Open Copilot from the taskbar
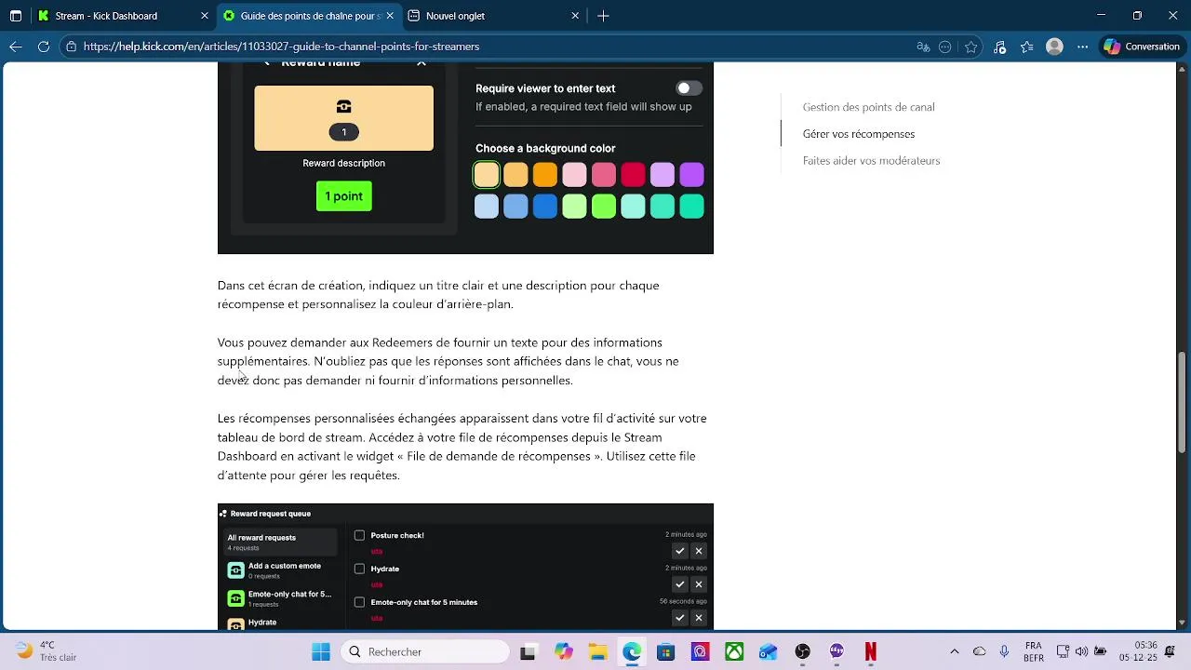 point(564,652)
